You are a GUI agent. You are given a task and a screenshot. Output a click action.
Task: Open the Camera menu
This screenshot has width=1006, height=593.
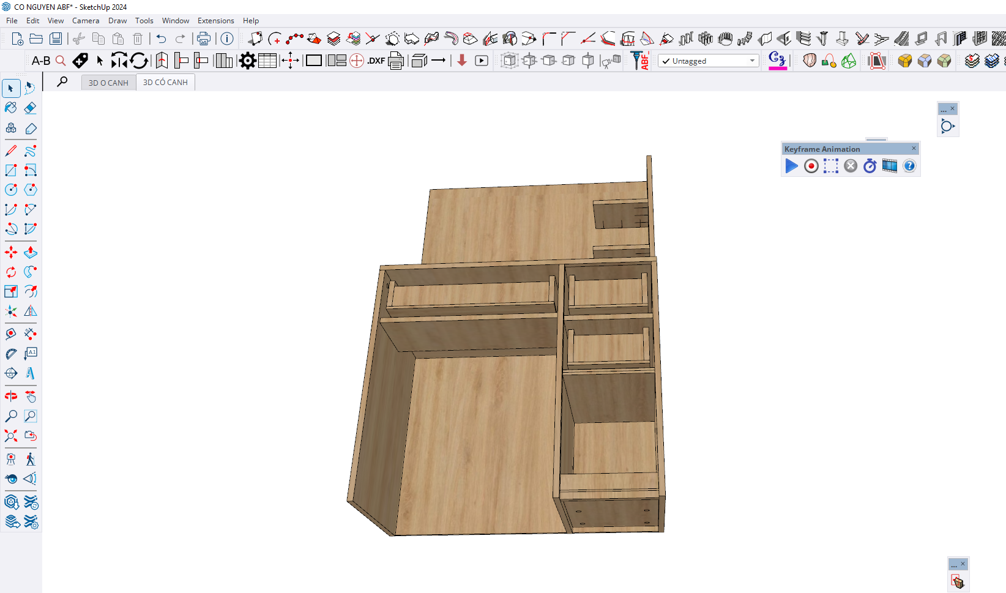click(x=86, y=21)
